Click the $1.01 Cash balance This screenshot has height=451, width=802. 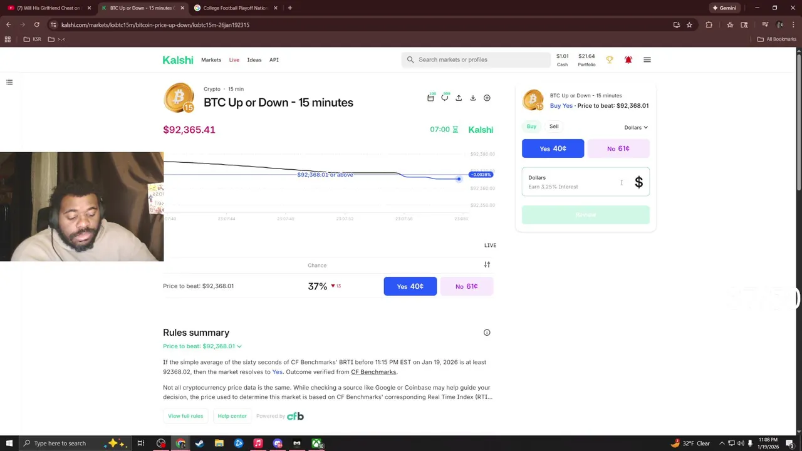tap(562, 60)
